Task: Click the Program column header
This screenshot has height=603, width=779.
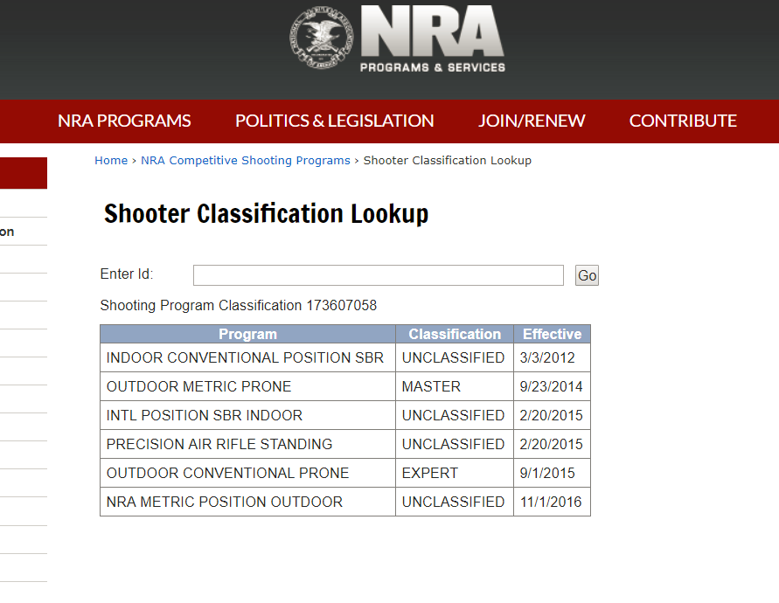Action: (247, 334)
